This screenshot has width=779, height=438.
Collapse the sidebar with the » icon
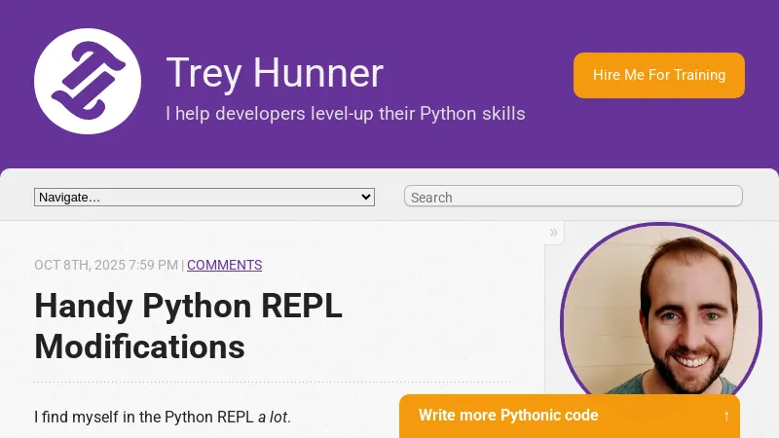553,232
